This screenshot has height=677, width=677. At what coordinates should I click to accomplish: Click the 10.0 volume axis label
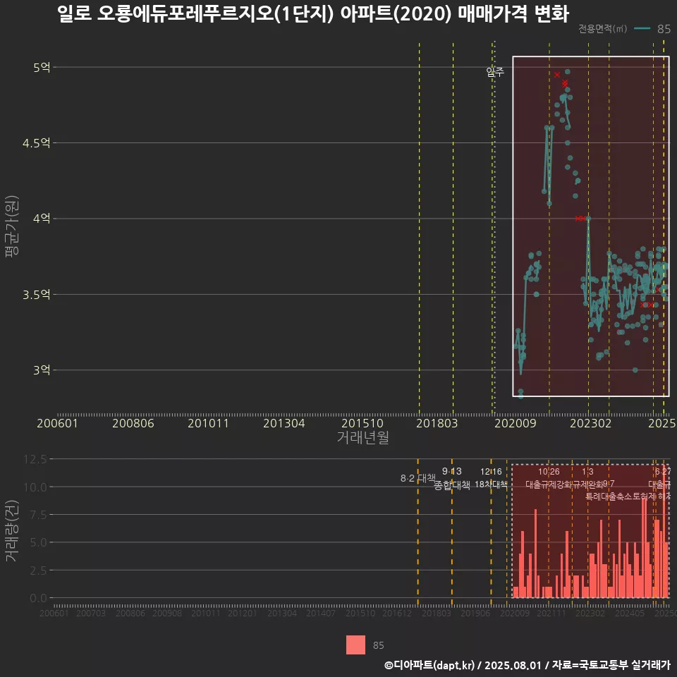[x=35, y=487]
